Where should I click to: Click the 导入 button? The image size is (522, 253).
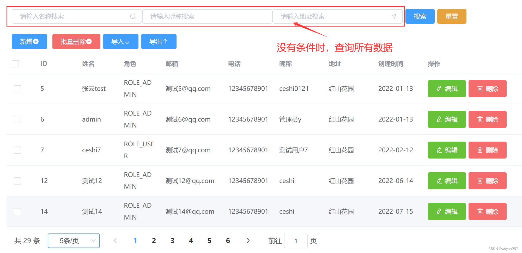(x=121, y=41)
